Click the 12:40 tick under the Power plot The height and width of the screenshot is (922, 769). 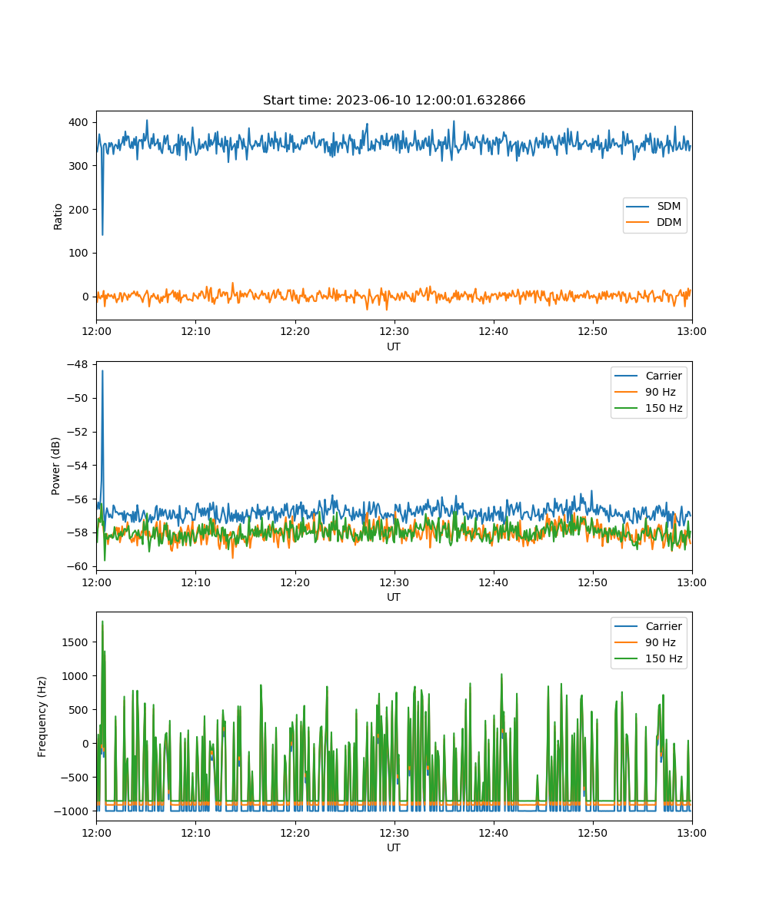[494, 582]
